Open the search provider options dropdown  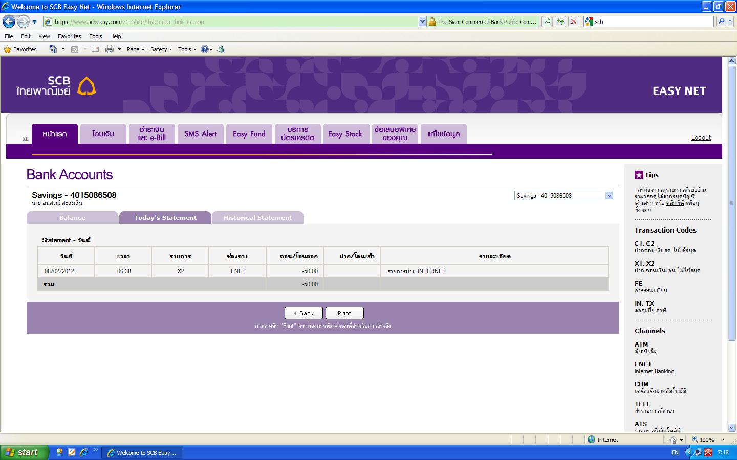[730, 21]
